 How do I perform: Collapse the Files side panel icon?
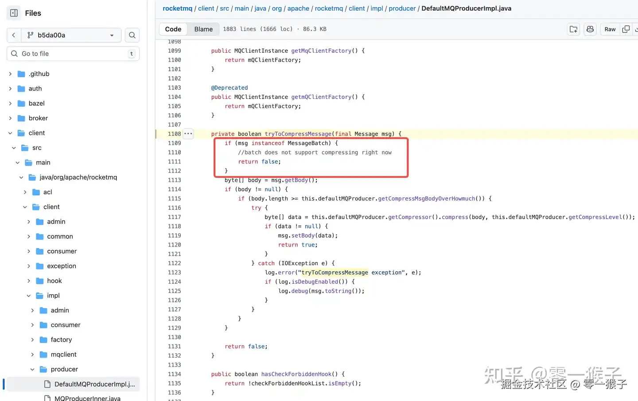[x=14, y=13]
